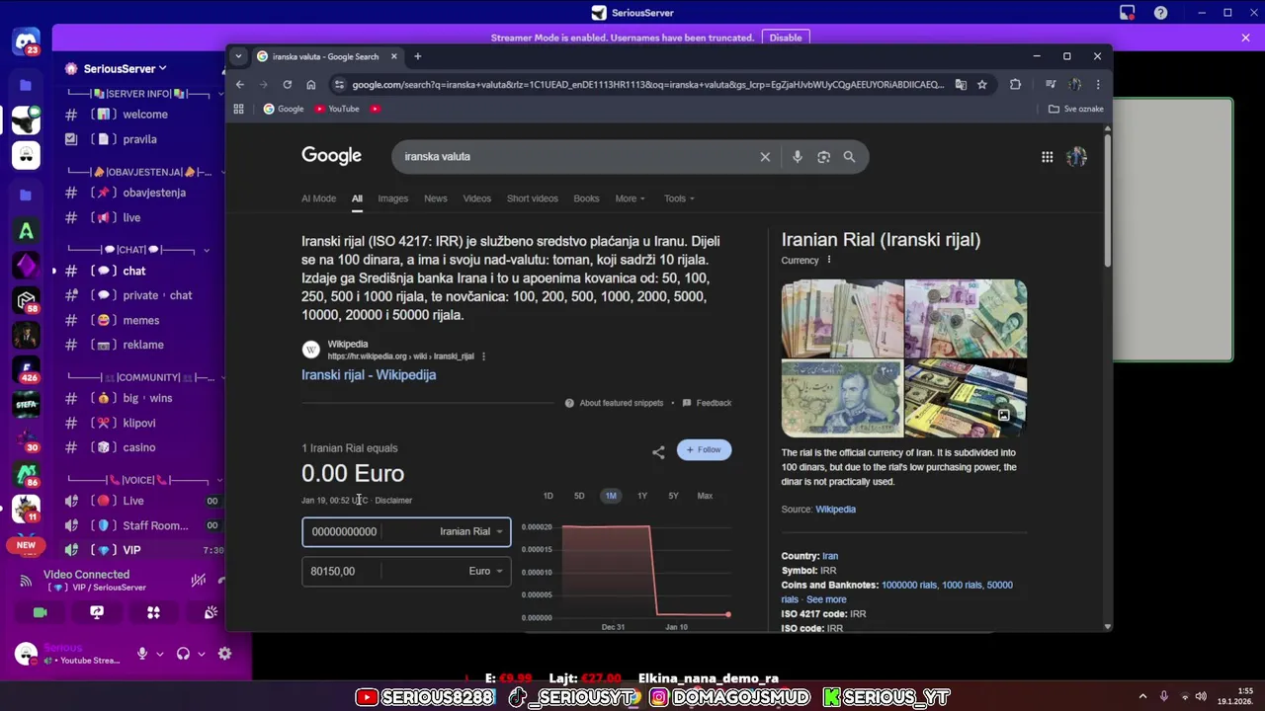Open microphone input device options

point(160,653)
